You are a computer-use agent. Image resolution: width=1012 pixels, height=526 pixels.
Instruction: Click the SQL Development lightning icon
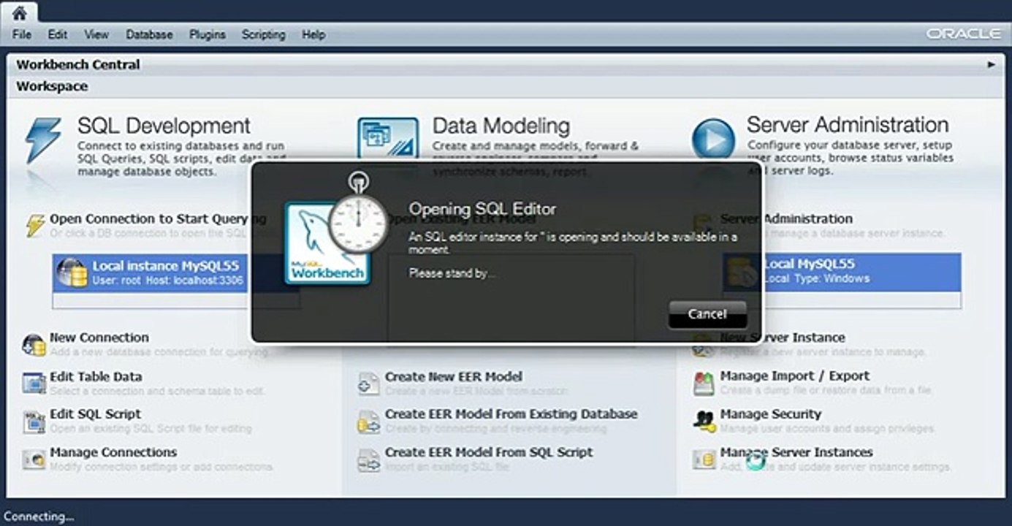[43, 140]
